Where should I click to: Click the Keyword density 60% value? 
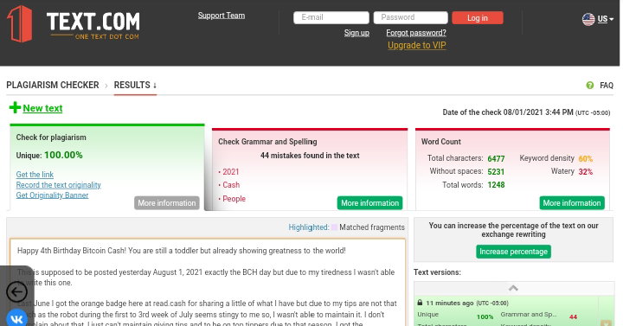click(585, 159)
